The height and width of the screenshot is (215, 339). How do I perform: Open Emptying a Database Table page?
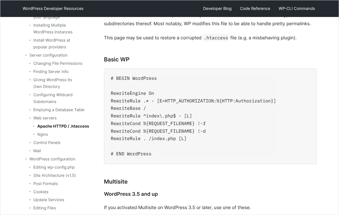pyautogui.click(x=59, y=110)
